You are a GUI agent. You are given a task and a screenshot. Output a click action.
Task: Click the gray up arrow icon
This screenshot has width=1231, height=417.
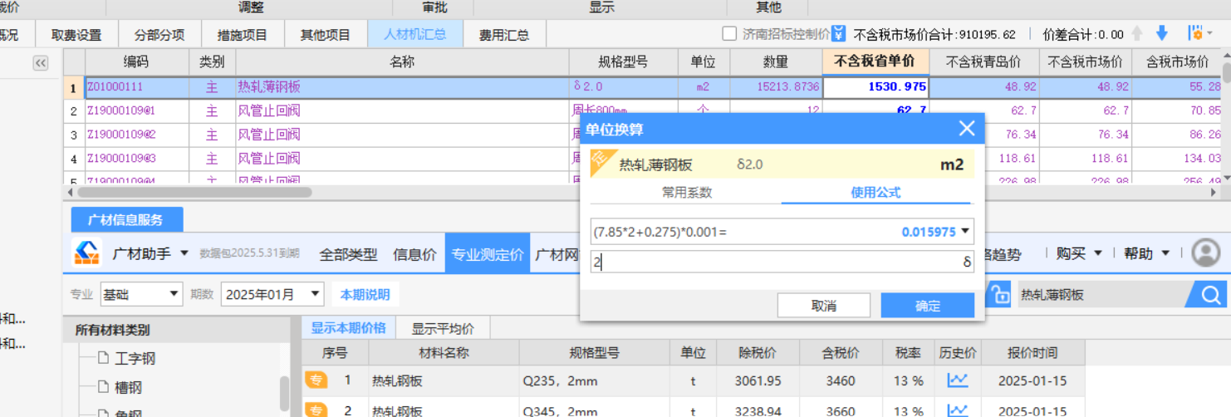point(1137,34)
